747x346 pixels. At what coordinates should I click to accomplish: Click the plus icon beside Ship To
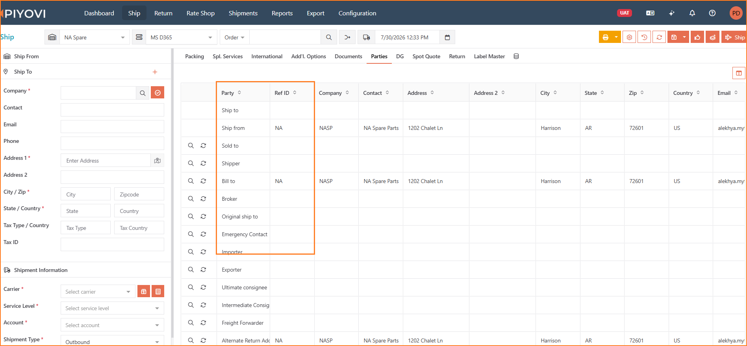point(155,72)
